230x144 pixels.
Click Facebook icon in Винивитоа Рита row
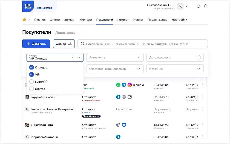124,125
